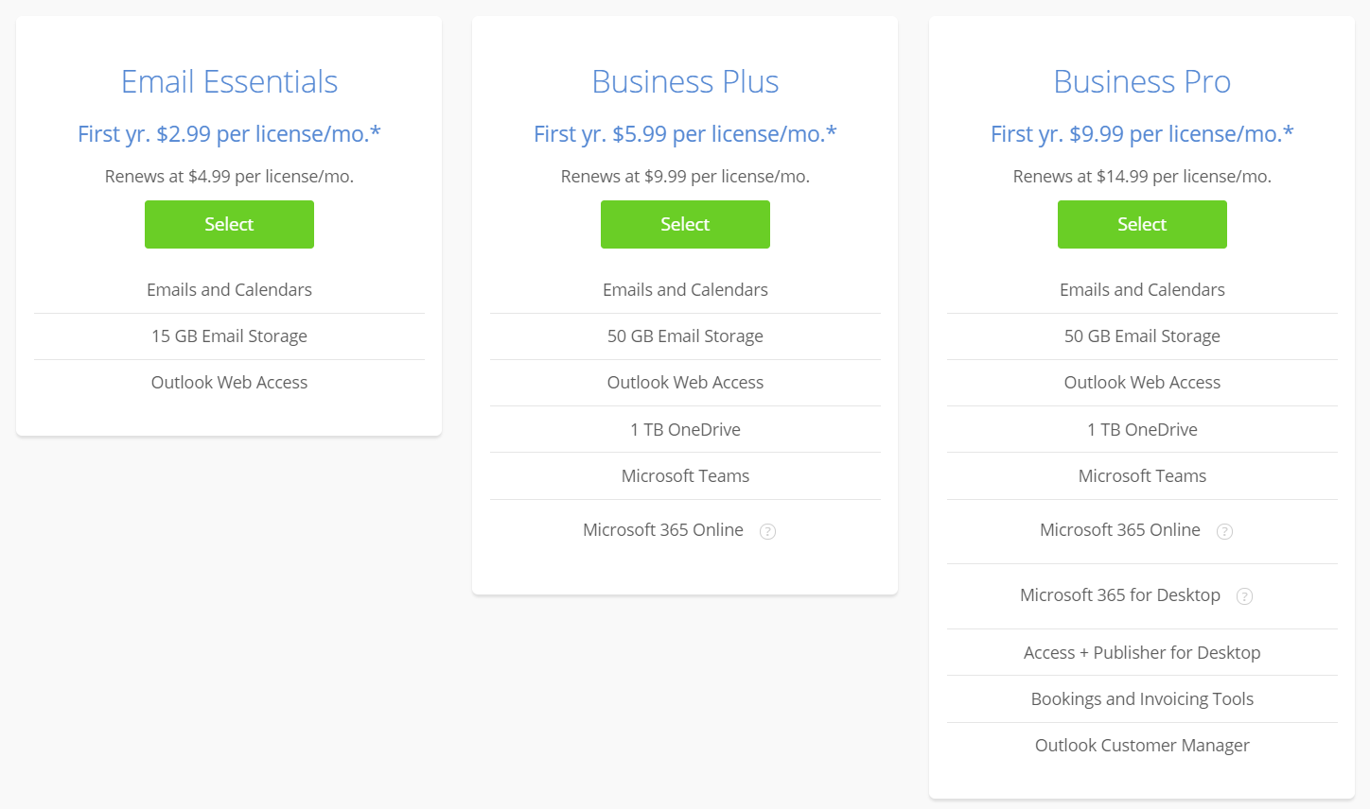This screenshot has height=809, width=1370.
Task: Open the help tooltip for Microsoft 365 for Desktop
Action: click(x=1245, y=596)
